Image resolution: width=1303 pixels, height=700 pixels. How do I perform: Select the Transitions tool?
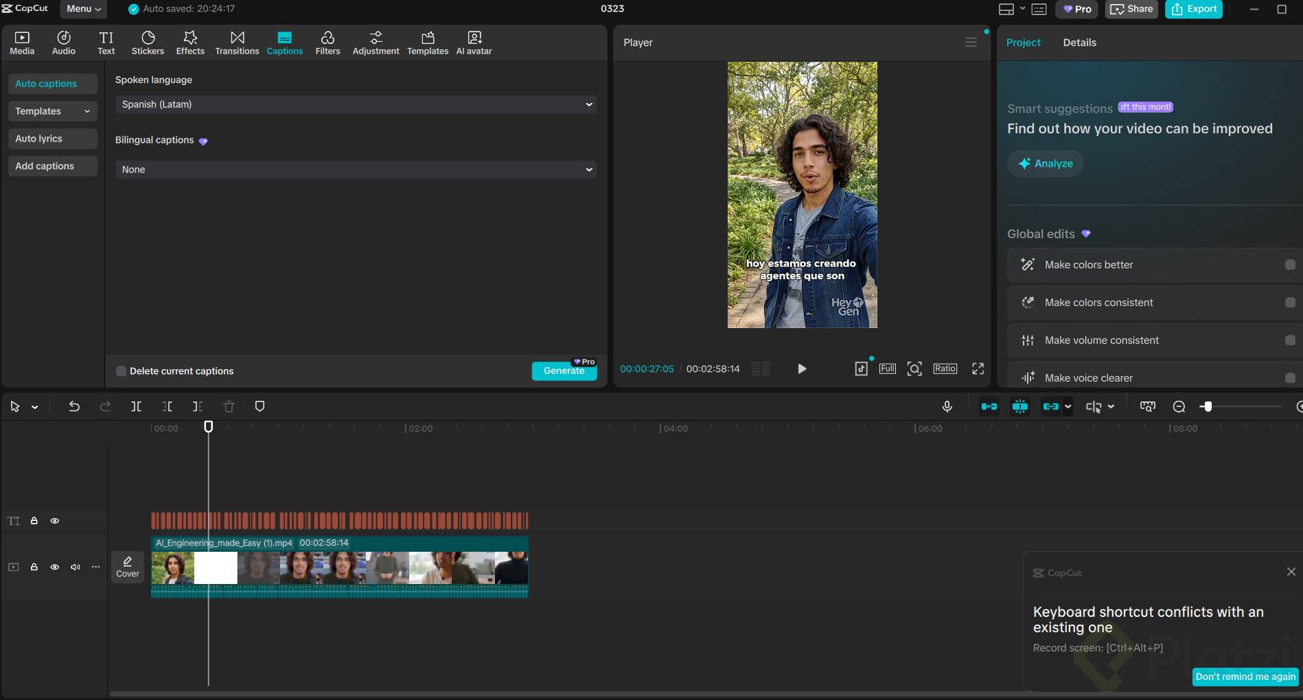[x=237, y=42]
